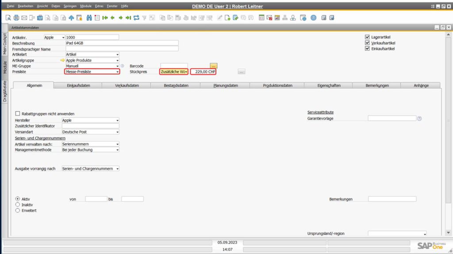Click the yellow-striped window icon in toolbar
453x254 pixels.
[x=277, y=18]
